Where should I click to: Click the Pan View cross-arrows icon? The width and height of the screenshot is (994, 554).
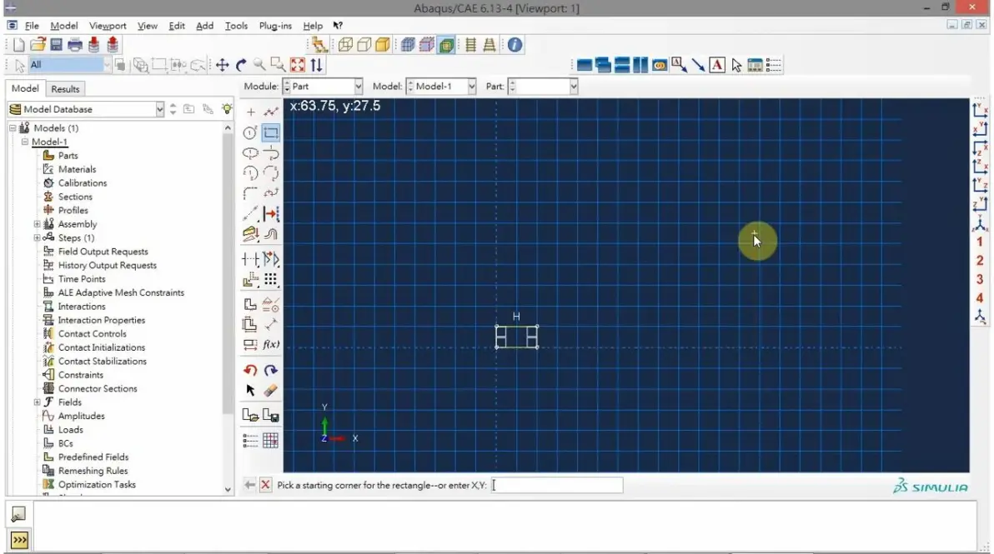(x=222, y=65)
